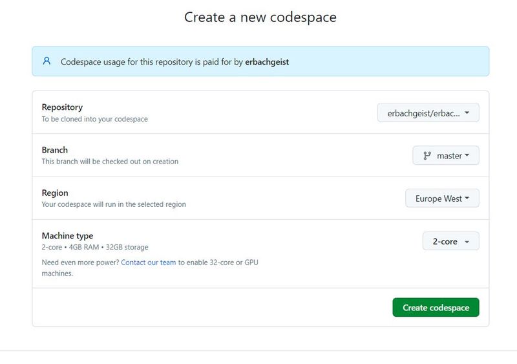Open the Europe West region dropdown
The height and width of the screenshot is (364, 517).
point(442,198)
